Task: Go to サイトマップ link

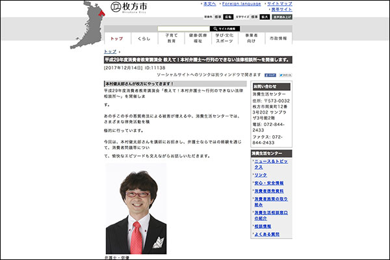Action: (279, 4)
